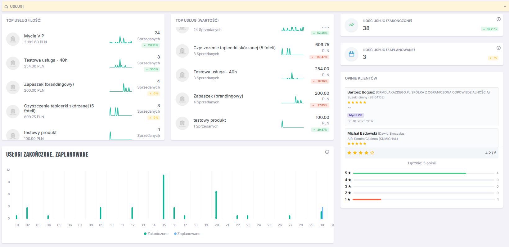The width and height of the screenshot is (509, 247).
Task: Click the blue planned bar on day 30
Action: point(322,213)
